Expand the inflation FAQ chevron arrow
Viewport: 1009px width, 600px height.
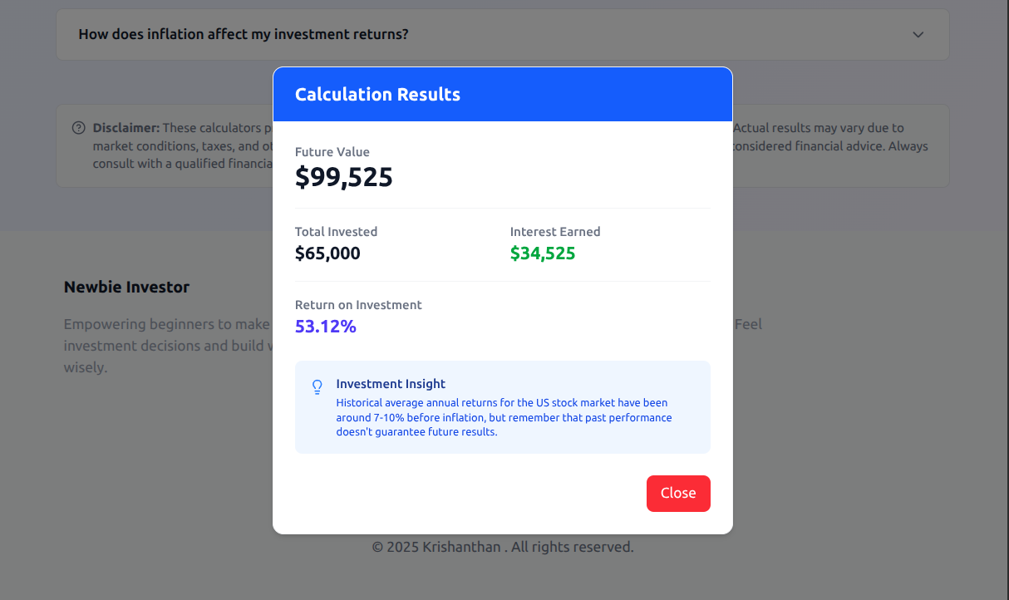918,35
